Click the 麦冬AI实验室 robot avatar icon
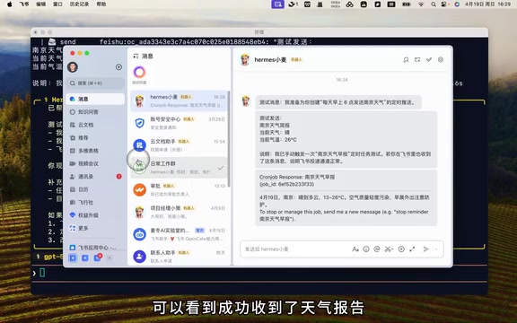The image size is (517, 323). 139,234
